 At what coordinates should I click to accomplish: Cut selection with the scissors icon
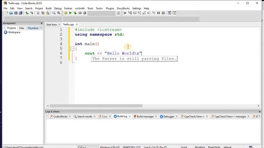38,13
